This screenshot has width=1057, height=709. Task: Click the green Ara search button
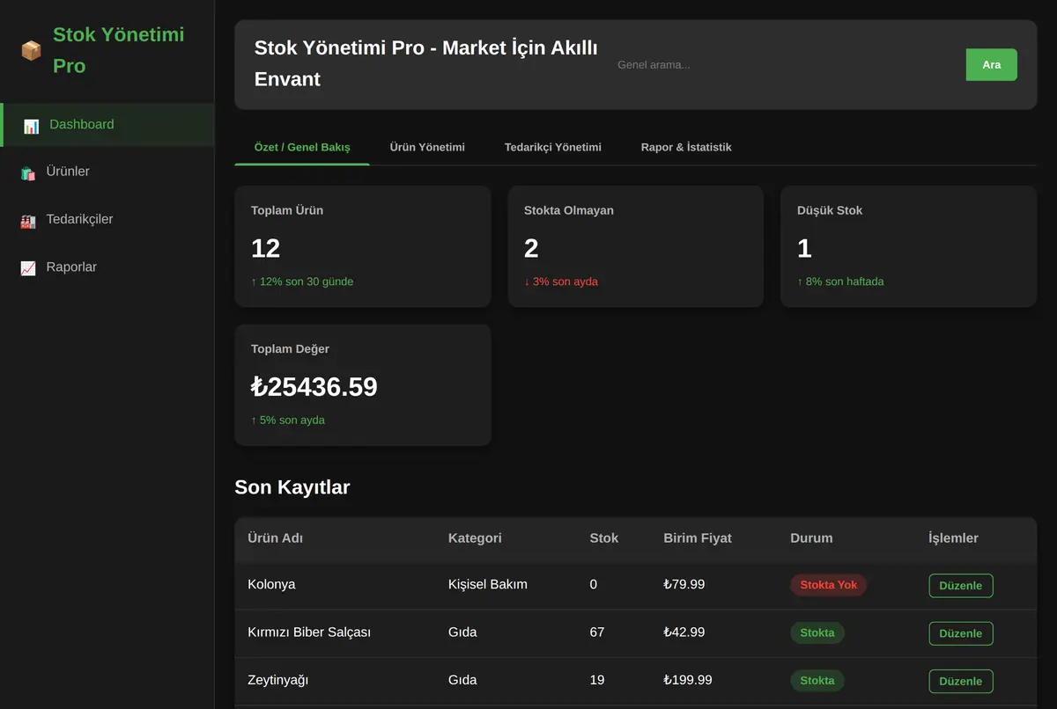click(992, 64)
